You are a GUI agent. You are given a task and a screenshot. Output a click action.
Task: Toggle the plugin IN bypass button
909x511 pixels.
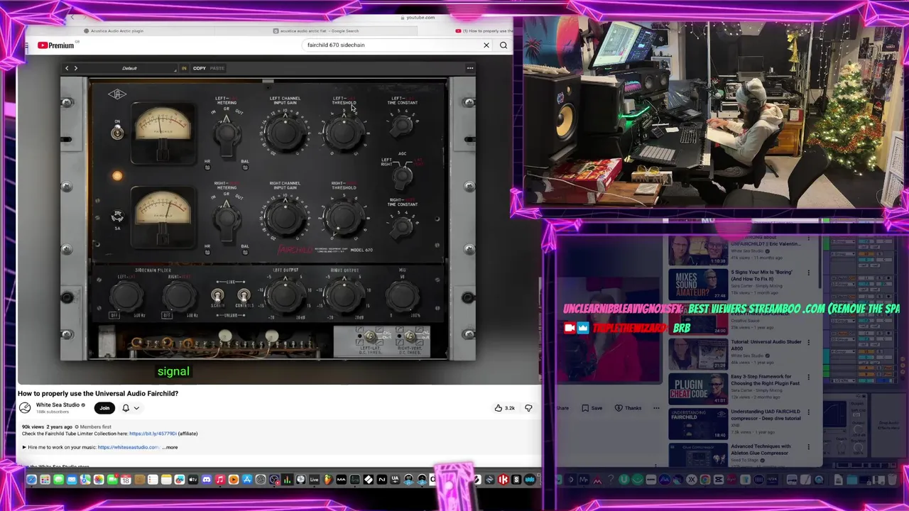(x=184, y=68)
